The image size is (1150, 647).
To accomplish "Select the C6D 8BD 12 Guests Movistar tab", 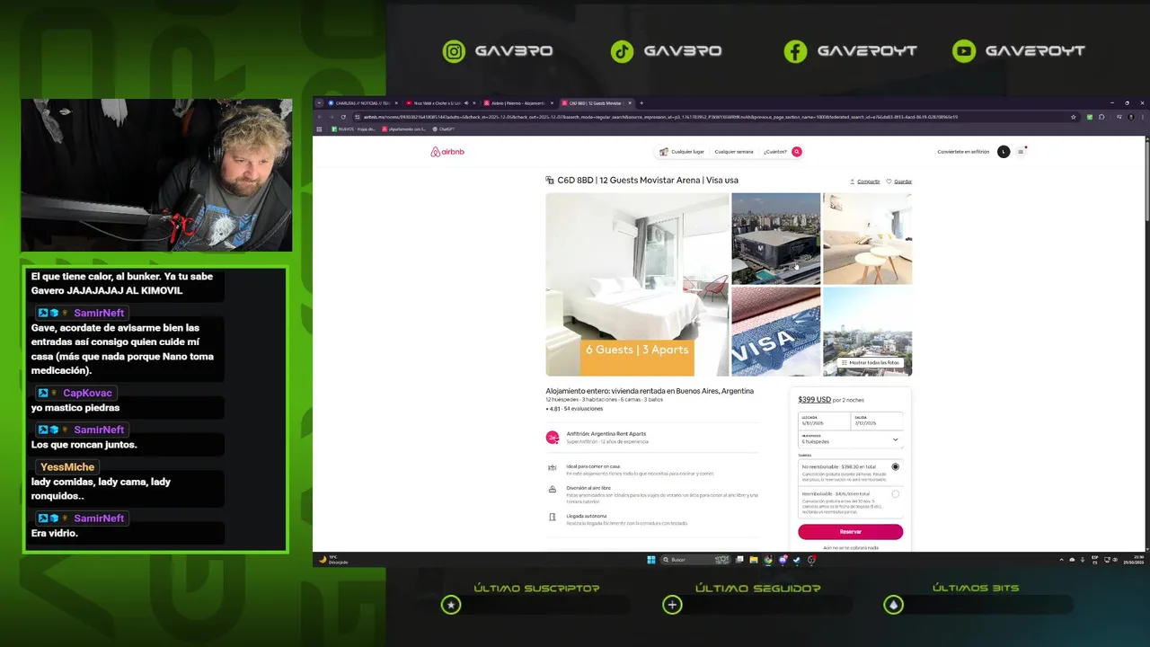I will coord(596,103).
